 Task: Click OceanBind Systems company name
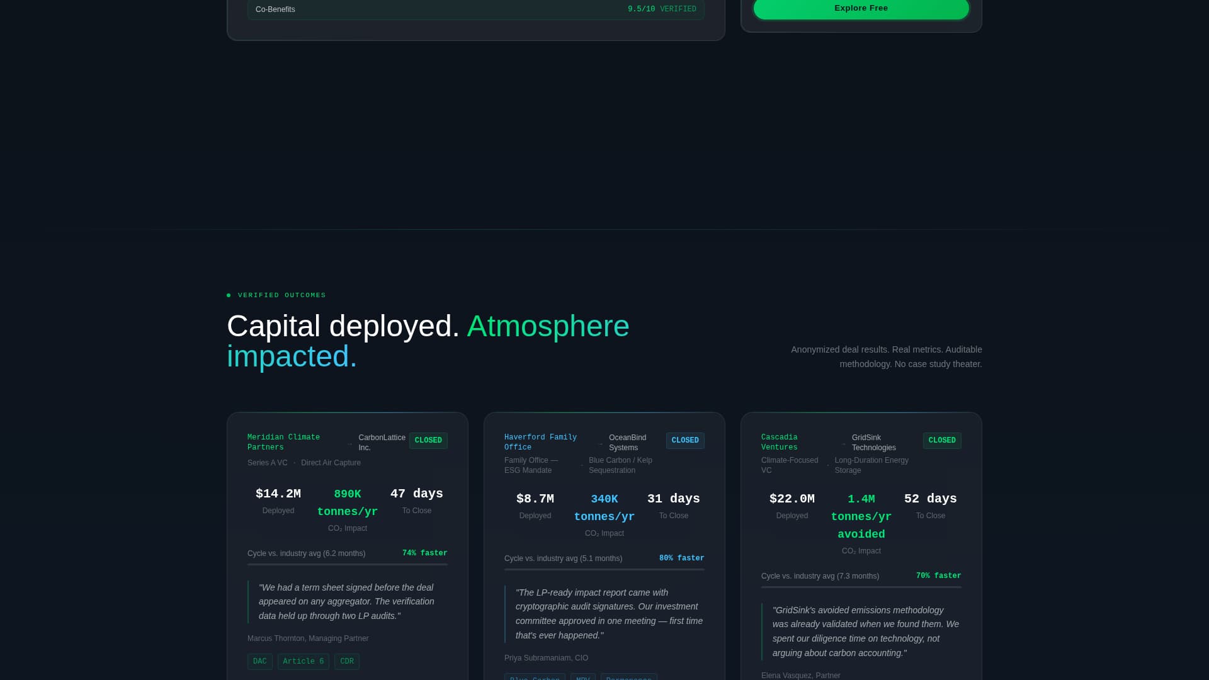pos(627,443)
